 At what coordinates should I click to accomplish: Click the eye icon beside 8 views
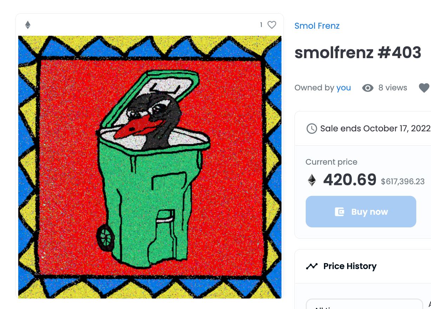point(367,88)
